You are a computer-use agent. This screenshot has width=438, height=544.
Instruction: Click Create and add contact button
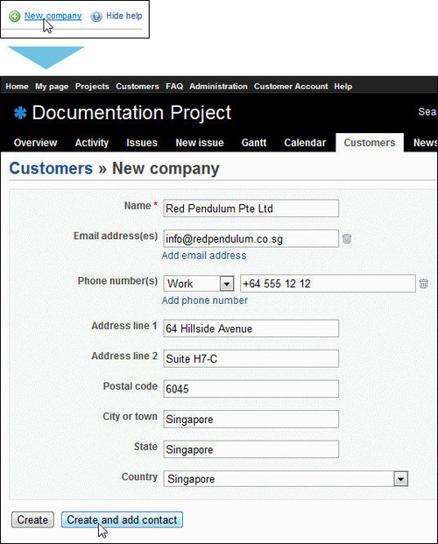(x=122, y=519)
